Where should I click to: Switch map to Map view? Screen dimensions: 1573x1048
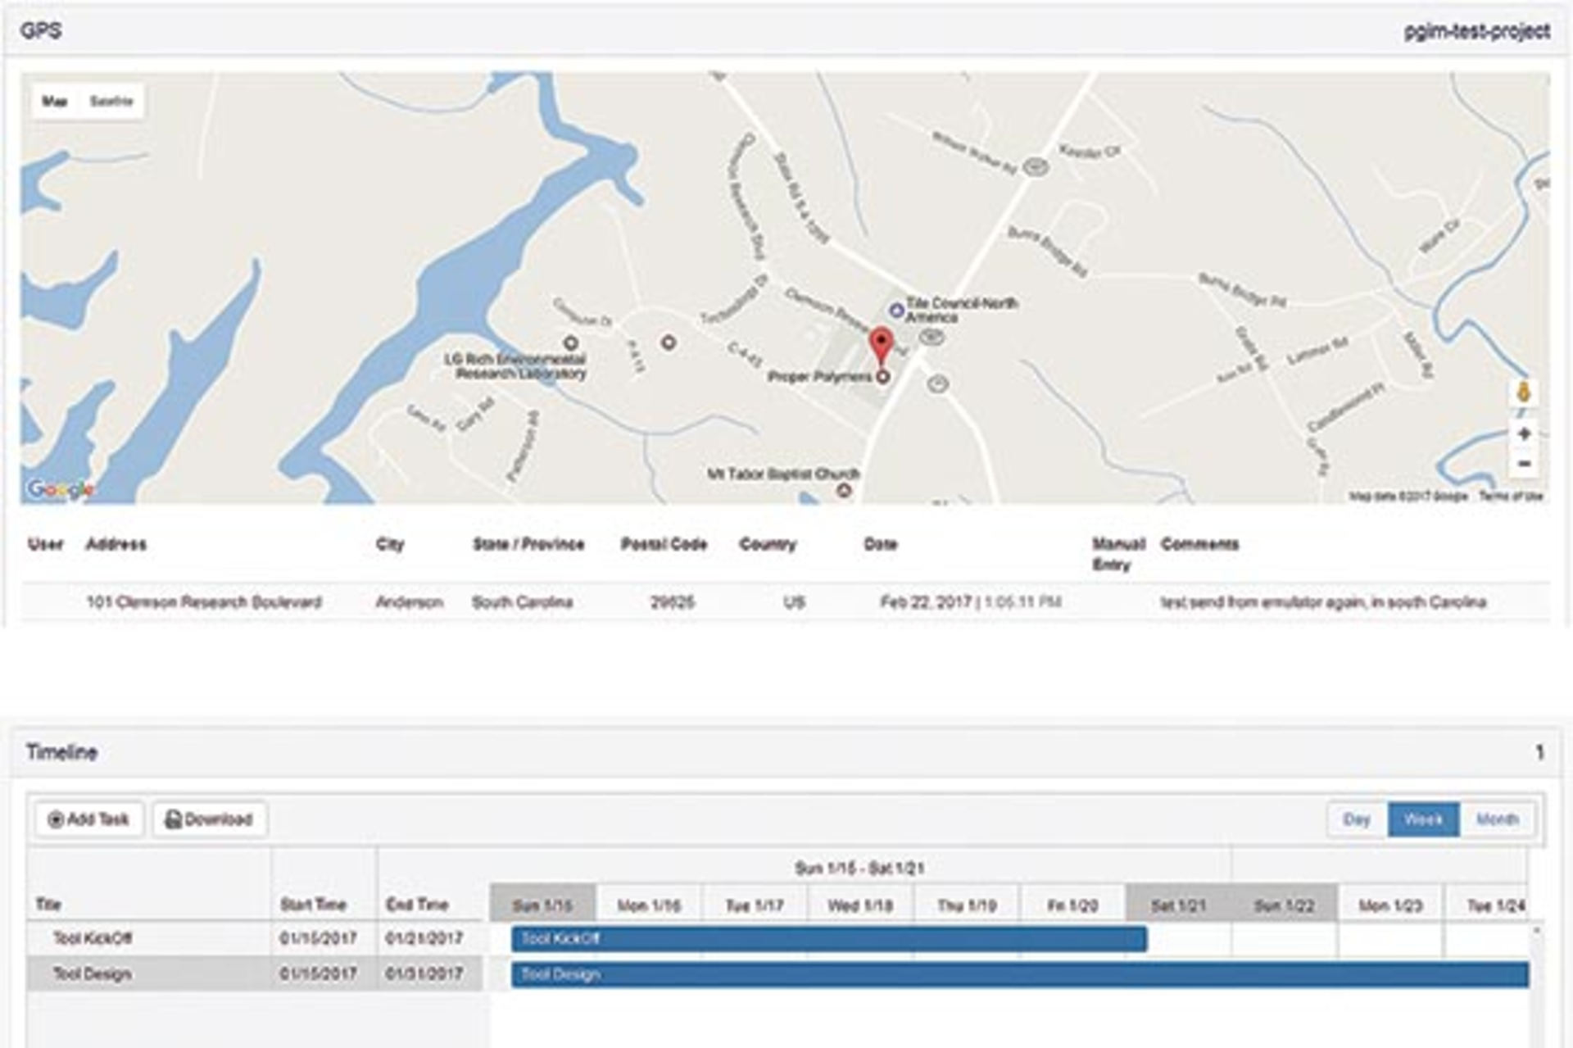coord(55,102)
